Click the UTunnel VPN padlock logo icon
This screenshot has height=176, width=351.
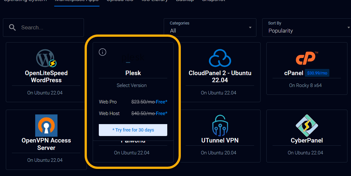click(x=220, y=125)
